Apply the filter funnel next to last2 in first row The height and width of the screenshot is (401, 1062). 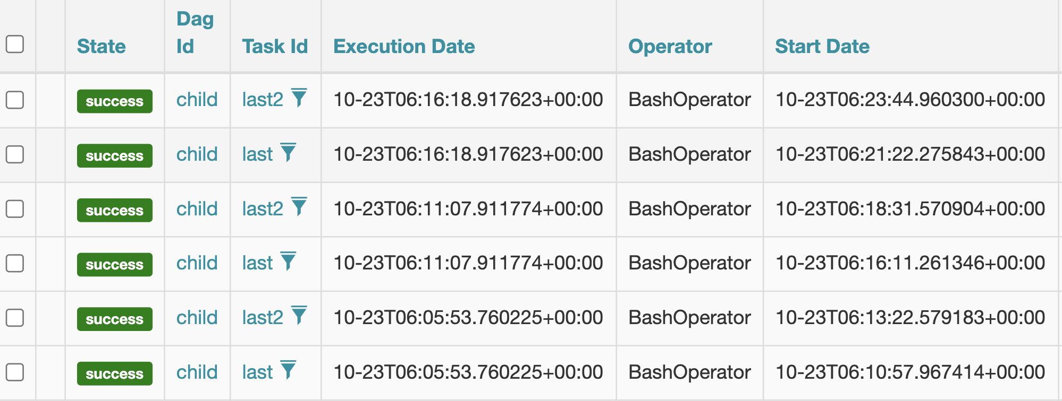pyautogui.click(x=300, y=99)
